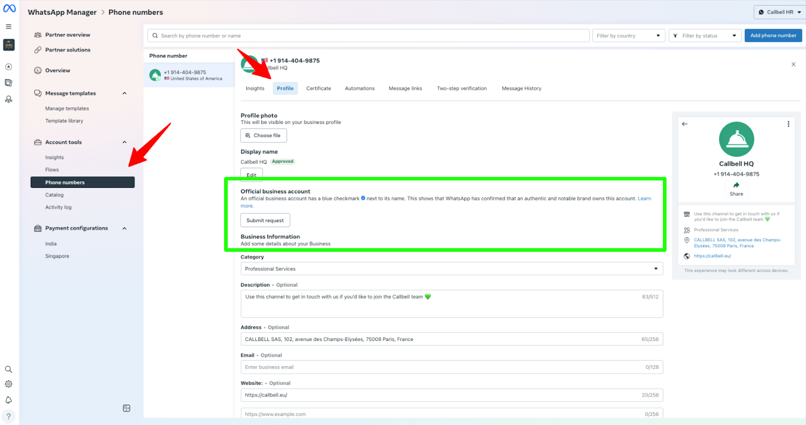The height and width of the screenshot is (425, 806).
Task: Open three-dot menu in profile preview
Action: (788, 124)
